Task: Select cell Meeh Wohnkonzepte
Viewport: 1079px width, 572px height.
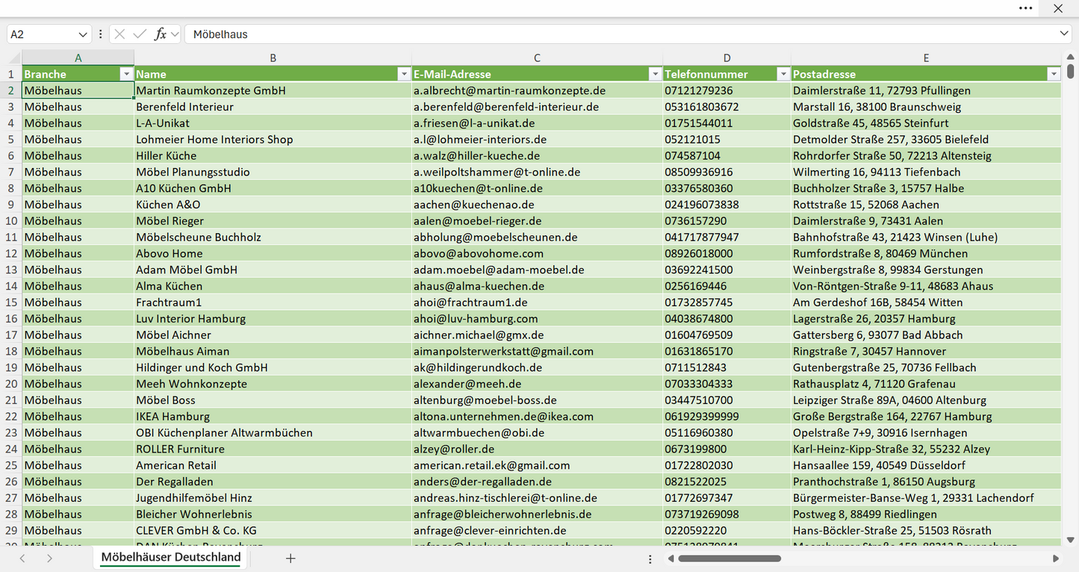Action: 273,384
